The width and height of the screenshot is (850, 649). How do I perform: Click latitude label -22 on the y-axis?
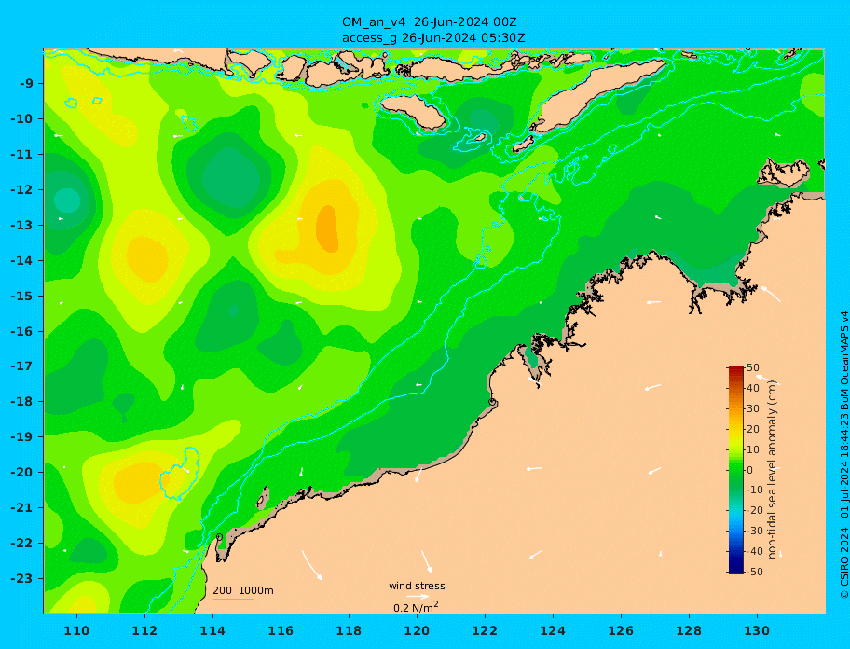click(22, 544)
